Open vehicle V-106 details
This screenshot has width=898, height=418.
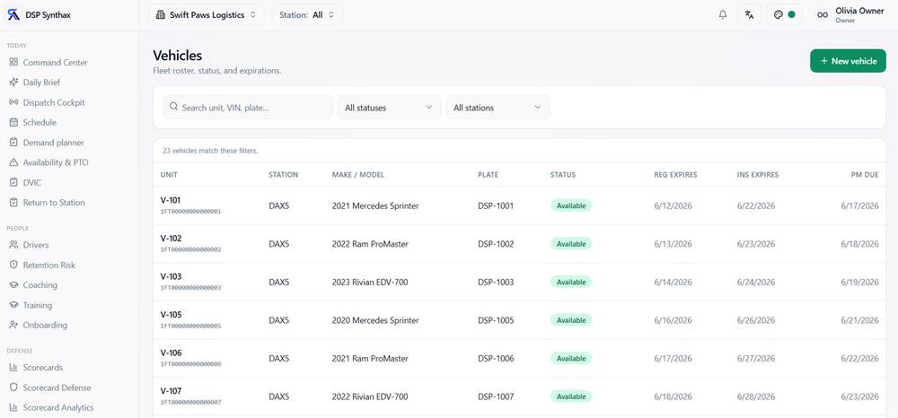point(171,353)
